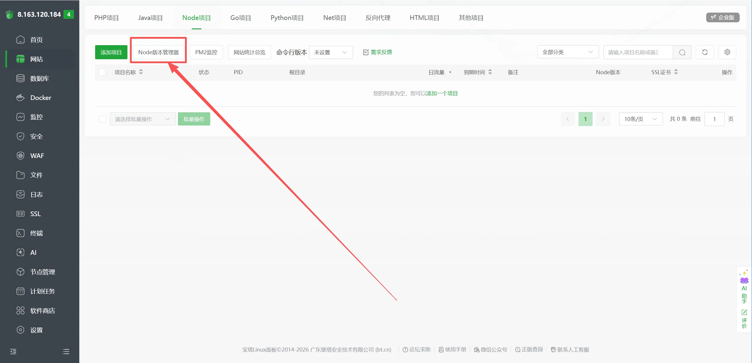Open the AI 助手 assistant widget
This screenshot has height=363, width=752.
744,286
